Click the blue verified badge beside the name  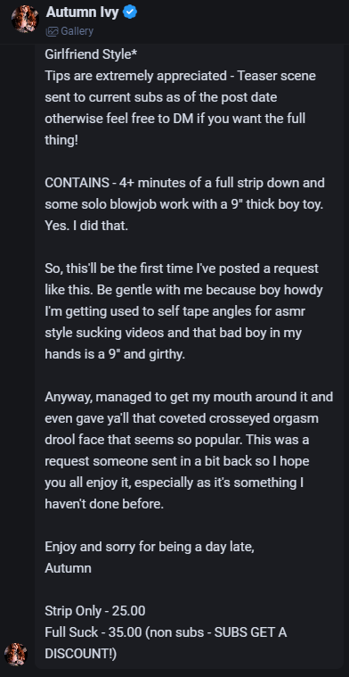130,13
